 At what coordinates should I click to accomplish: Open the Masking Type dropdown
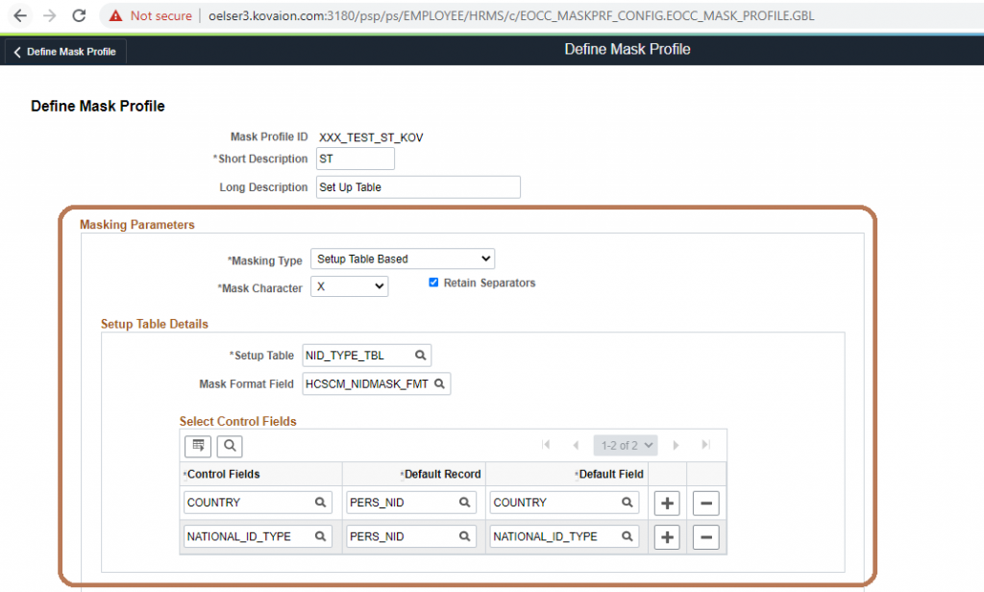click(403, 259)
